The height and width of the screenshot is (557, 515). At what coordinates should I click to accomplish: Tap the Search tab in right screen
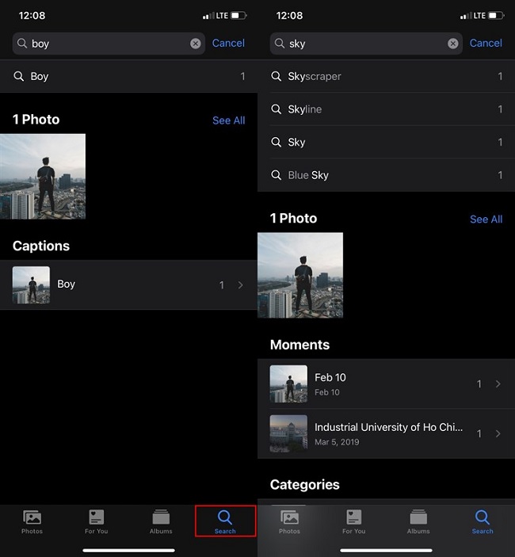pos(483,521)
